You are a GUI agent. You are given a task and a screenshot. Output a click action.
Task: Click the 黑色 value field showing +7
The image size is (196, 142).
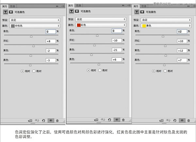click(182, 60)
